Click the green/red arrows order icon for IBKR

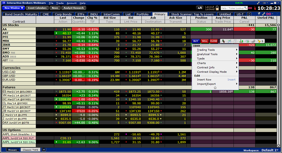pos(223,41)
